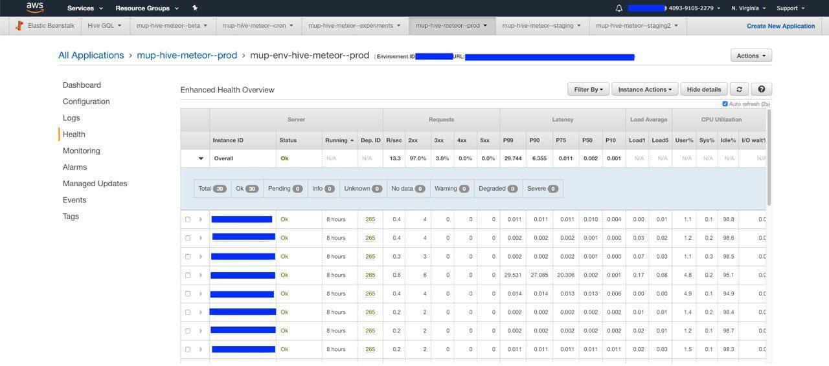829x366 pixels.
Task: Open Events in the sidebar
Action: 74,200
